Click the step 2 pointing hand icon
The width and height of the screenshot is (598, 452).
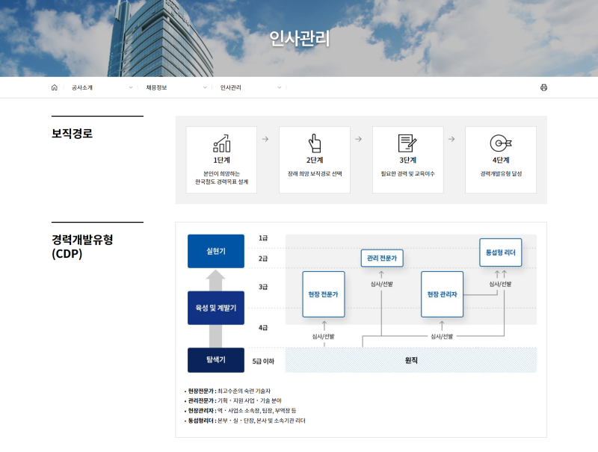coord(314,143)
